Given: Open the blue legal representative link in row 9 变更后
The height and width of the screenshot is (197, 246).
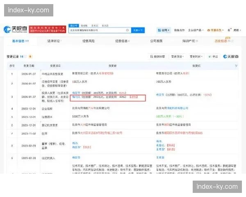Looking at the screenshot, I should (160, 158).
